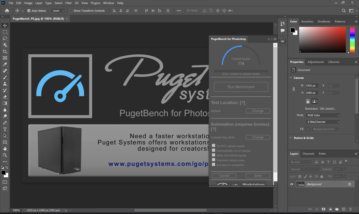This screenshot has width=359, height=214.
Task: Click the Save button in PugetBench
Action: point(258,175)
